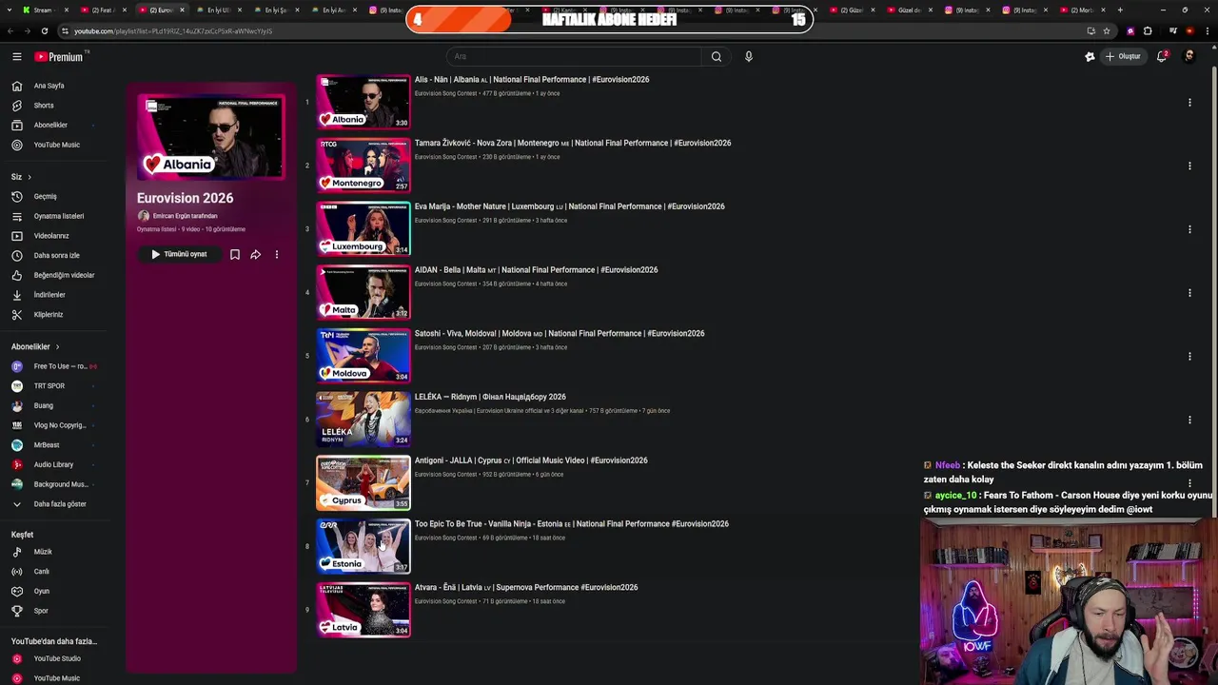Viewport: 1218px width, 685px height.
Task: Click the browser back arrow
Action: 10,30
